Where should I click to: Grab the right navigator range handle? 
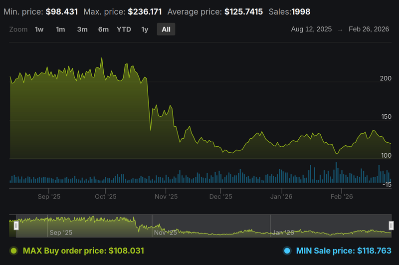[x=392, y=226]
